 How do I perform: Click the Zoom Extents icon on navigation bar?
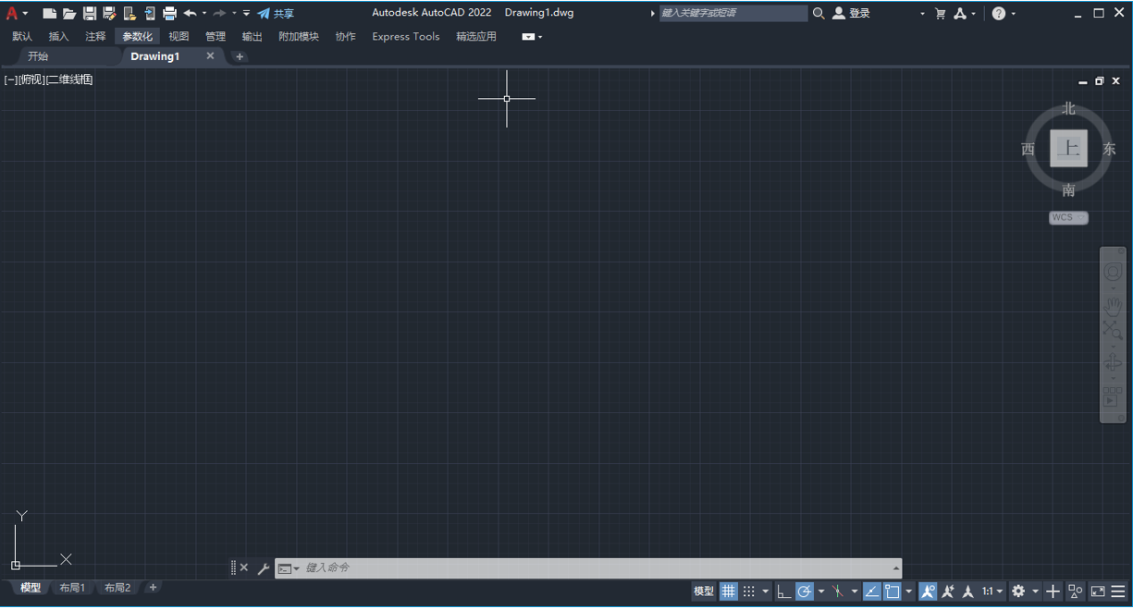pos(1113,329)
